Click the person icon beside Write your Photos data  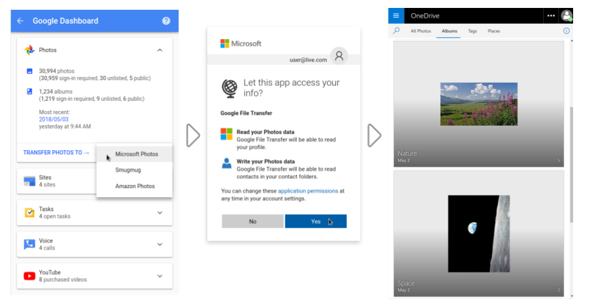(227, 164)
